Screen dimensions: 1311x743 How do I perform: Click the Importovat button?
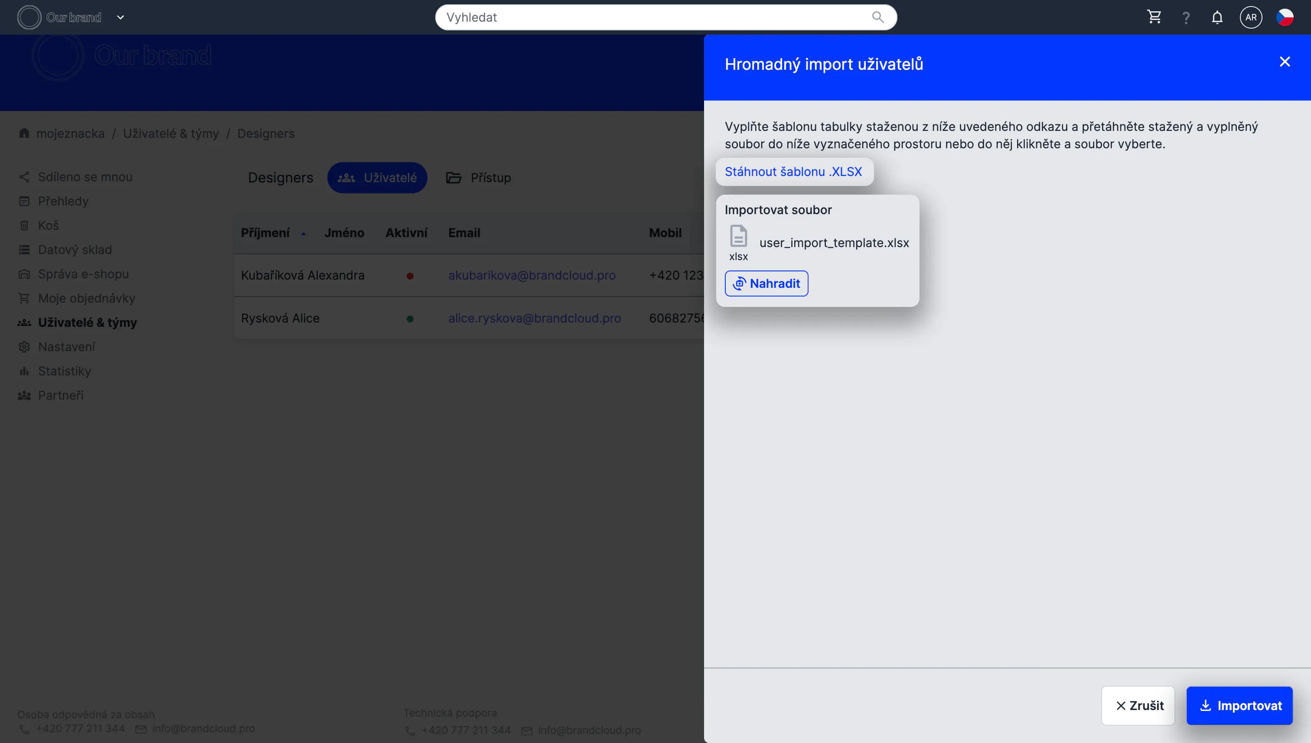coord(1239,705)
